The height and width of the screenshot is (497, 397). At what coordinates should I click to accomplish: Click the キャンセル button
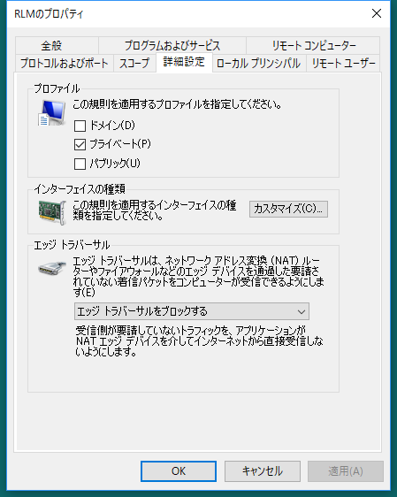coord(263,471)
